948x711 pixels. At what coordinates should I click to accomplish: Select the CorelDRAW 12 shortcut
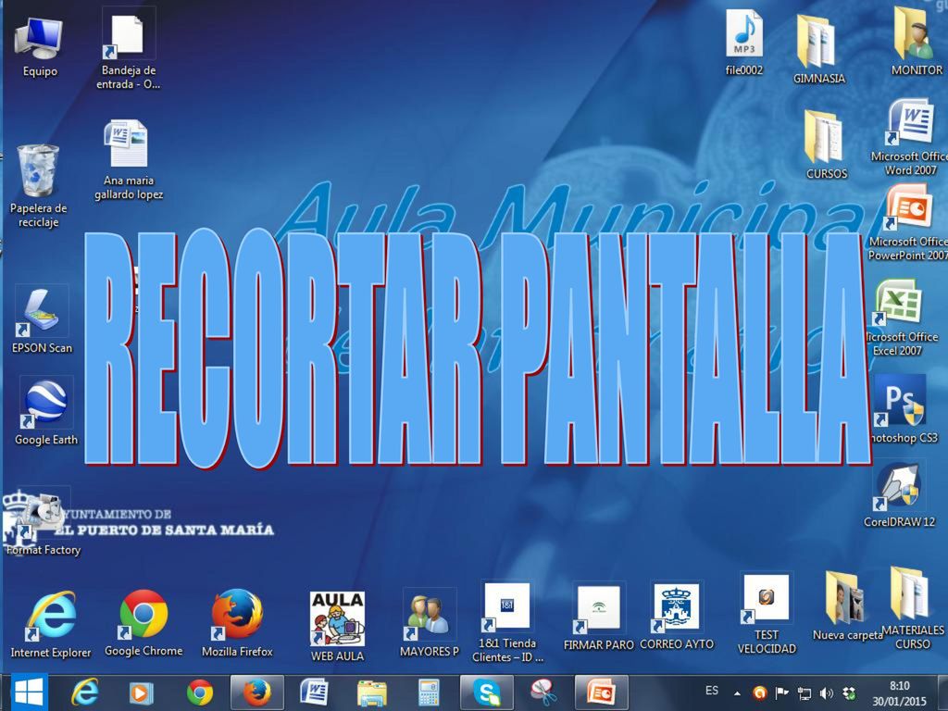tap(899, 495)
